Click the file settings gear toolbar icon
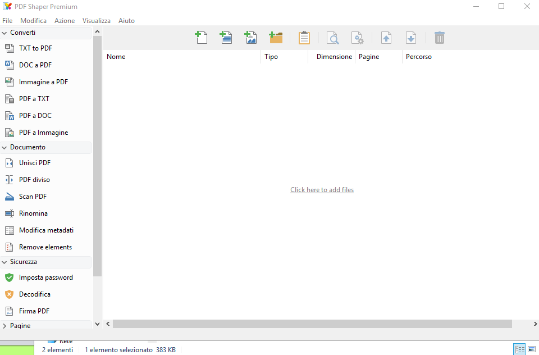 (x=357, y=38)
